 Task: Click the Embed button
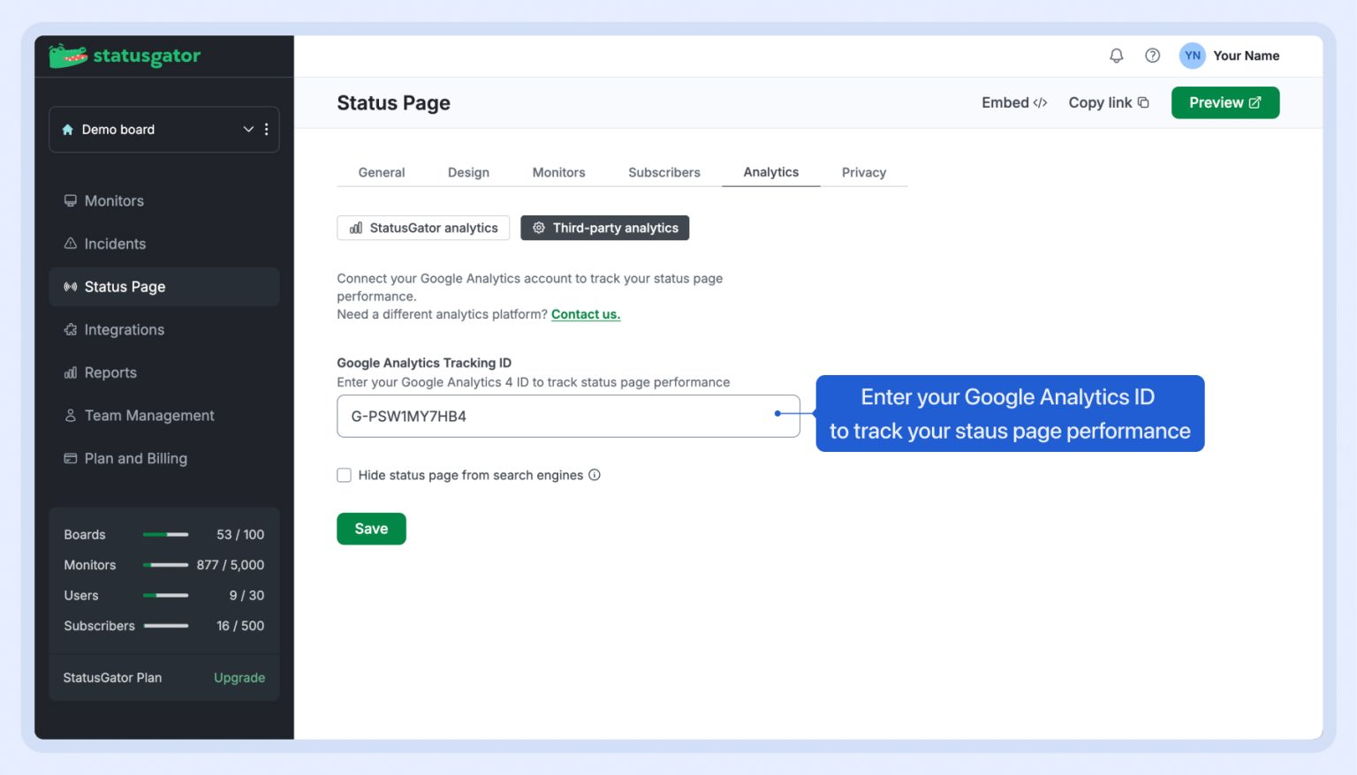click(1014, 102)
